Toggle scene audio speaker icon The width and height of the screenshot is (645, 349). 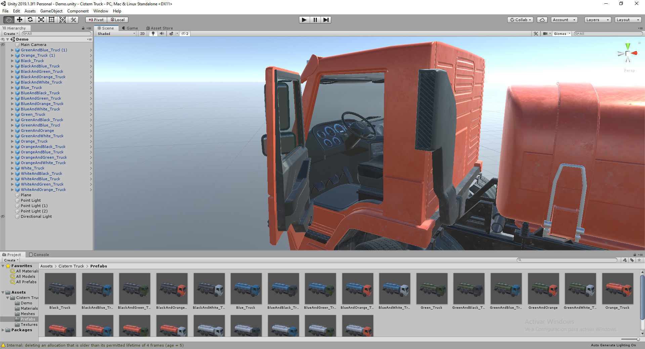[162, 34]
